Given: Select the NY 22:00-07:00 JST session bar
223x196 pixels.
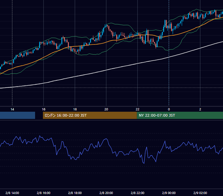Looking at the screenshot, I should (180, 115).
